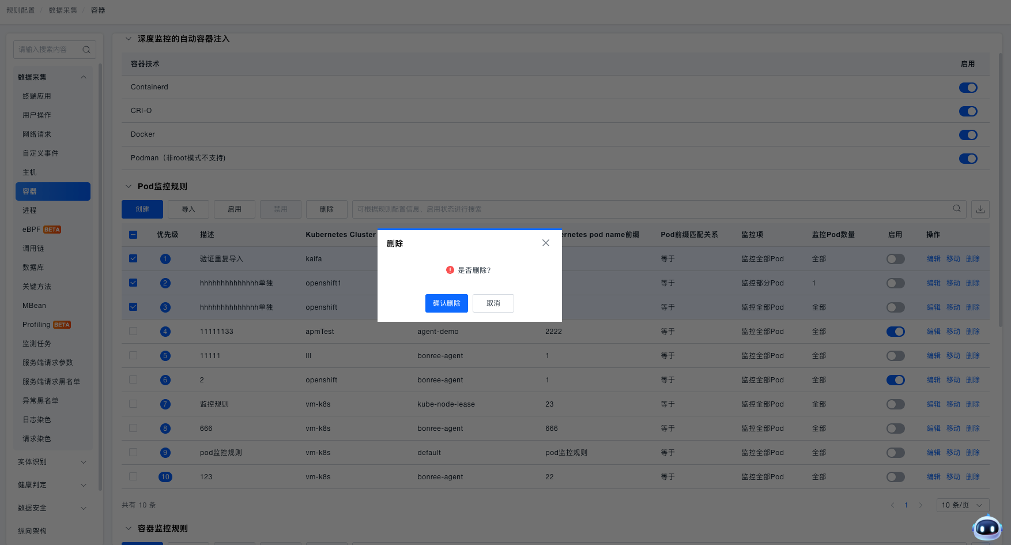Select the 容器 sidebar item
Viewport: 1011px width, 545px height.
pyautogui.click(x=53, y=191)
